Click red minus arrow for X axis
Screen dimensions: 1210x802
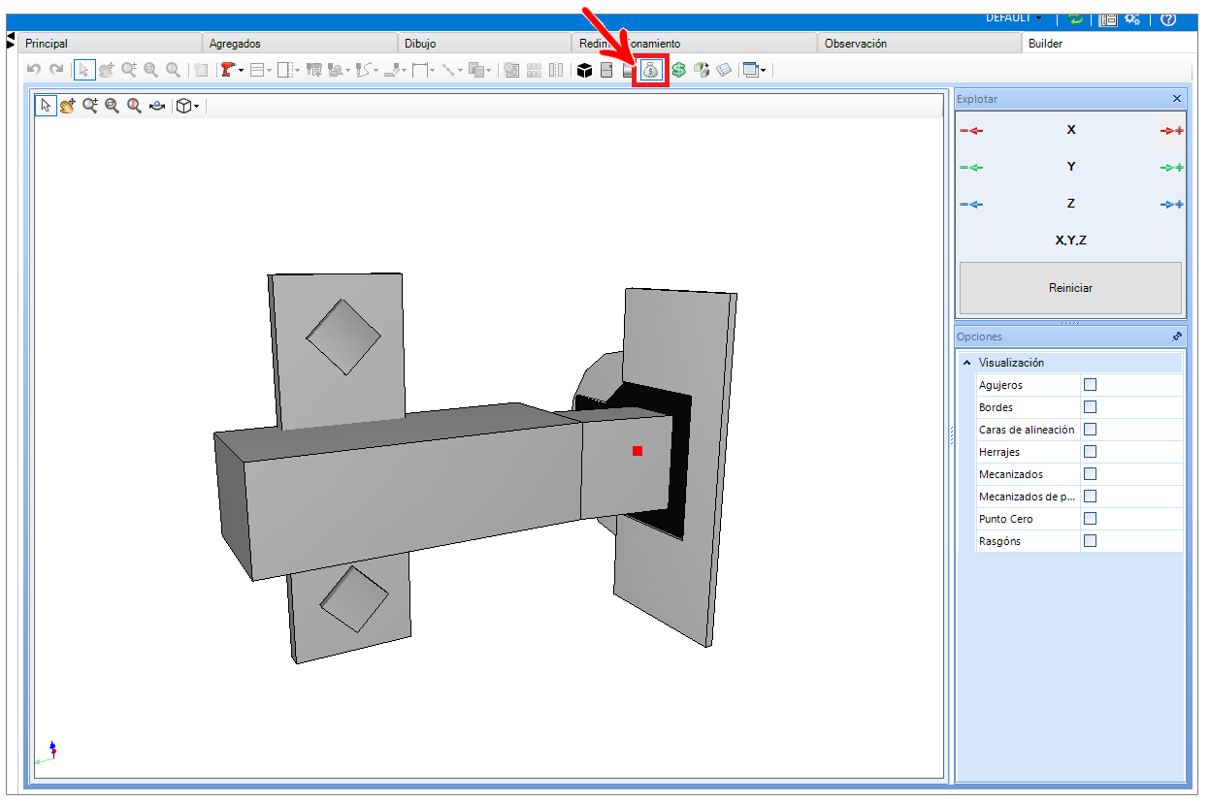point(971,131)
